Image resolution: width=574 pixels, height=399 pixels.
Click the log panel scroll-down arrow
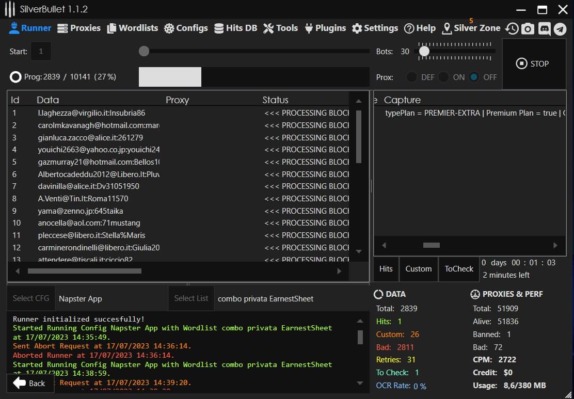pyautogui.click(x=360, y=383)
